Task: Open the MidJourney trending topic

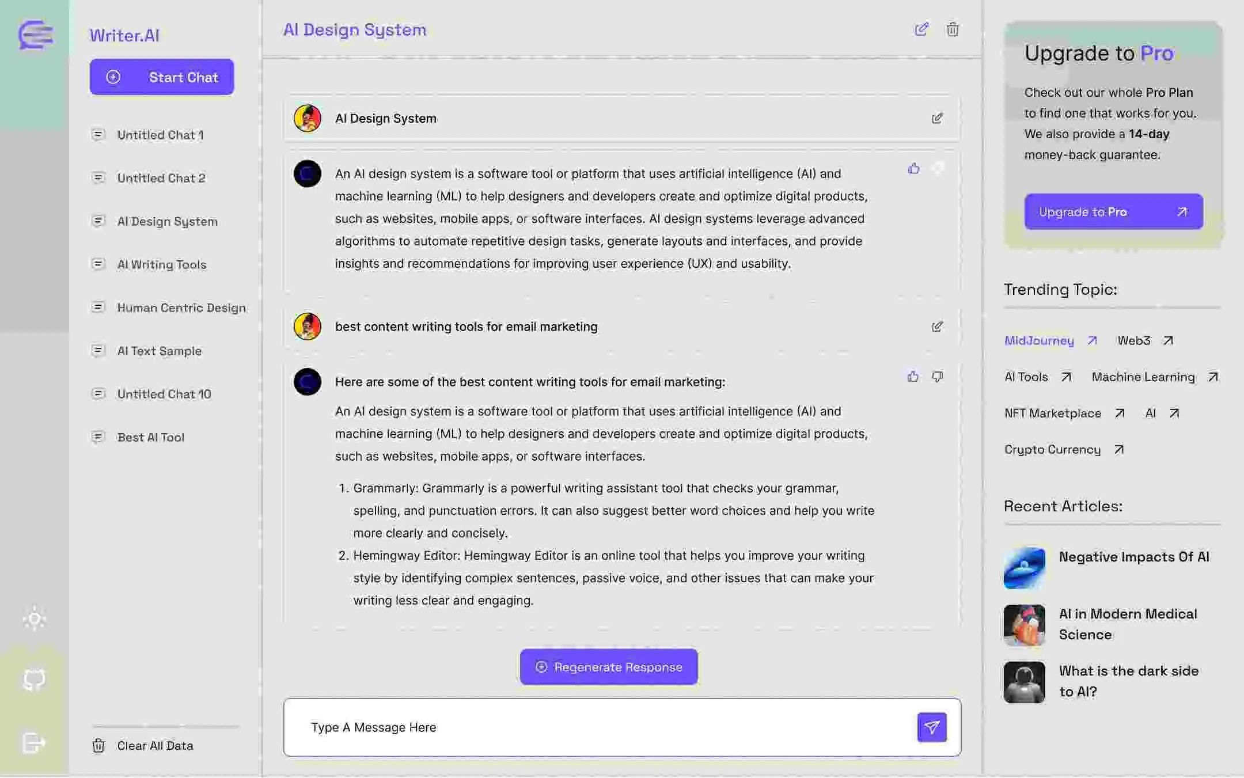Action: pyautogui.click(x=1039, y=340)
